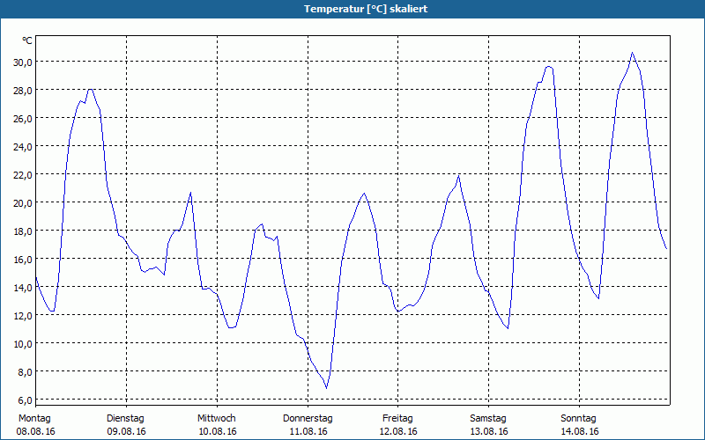Click the date 08.08.16
This screenshot has width=705, height=440.
(x=35, y=432)
